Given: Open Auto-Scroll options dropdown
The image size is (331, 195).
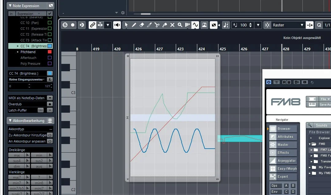Looking at the screenshot, I should 108,25.
